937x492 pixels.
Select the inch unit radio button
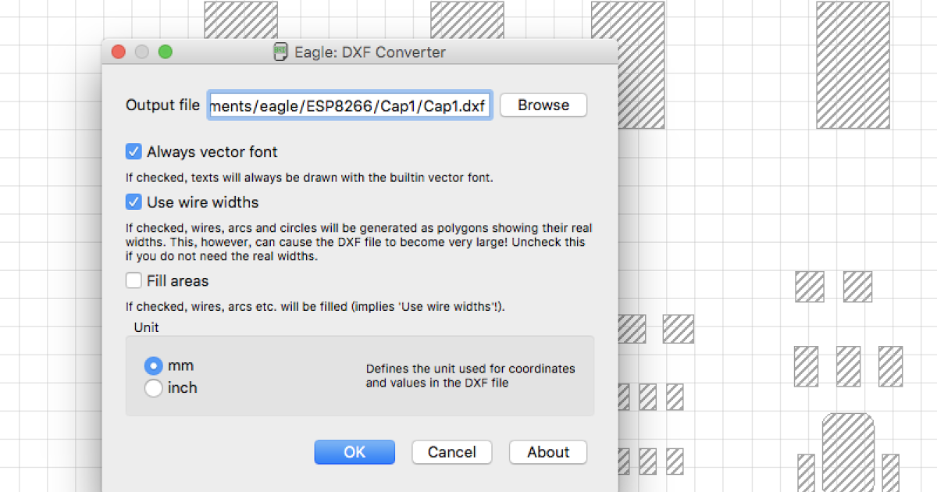[154, 387]
